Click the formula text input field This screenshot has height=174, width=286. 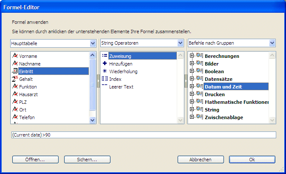coord(144,135)
